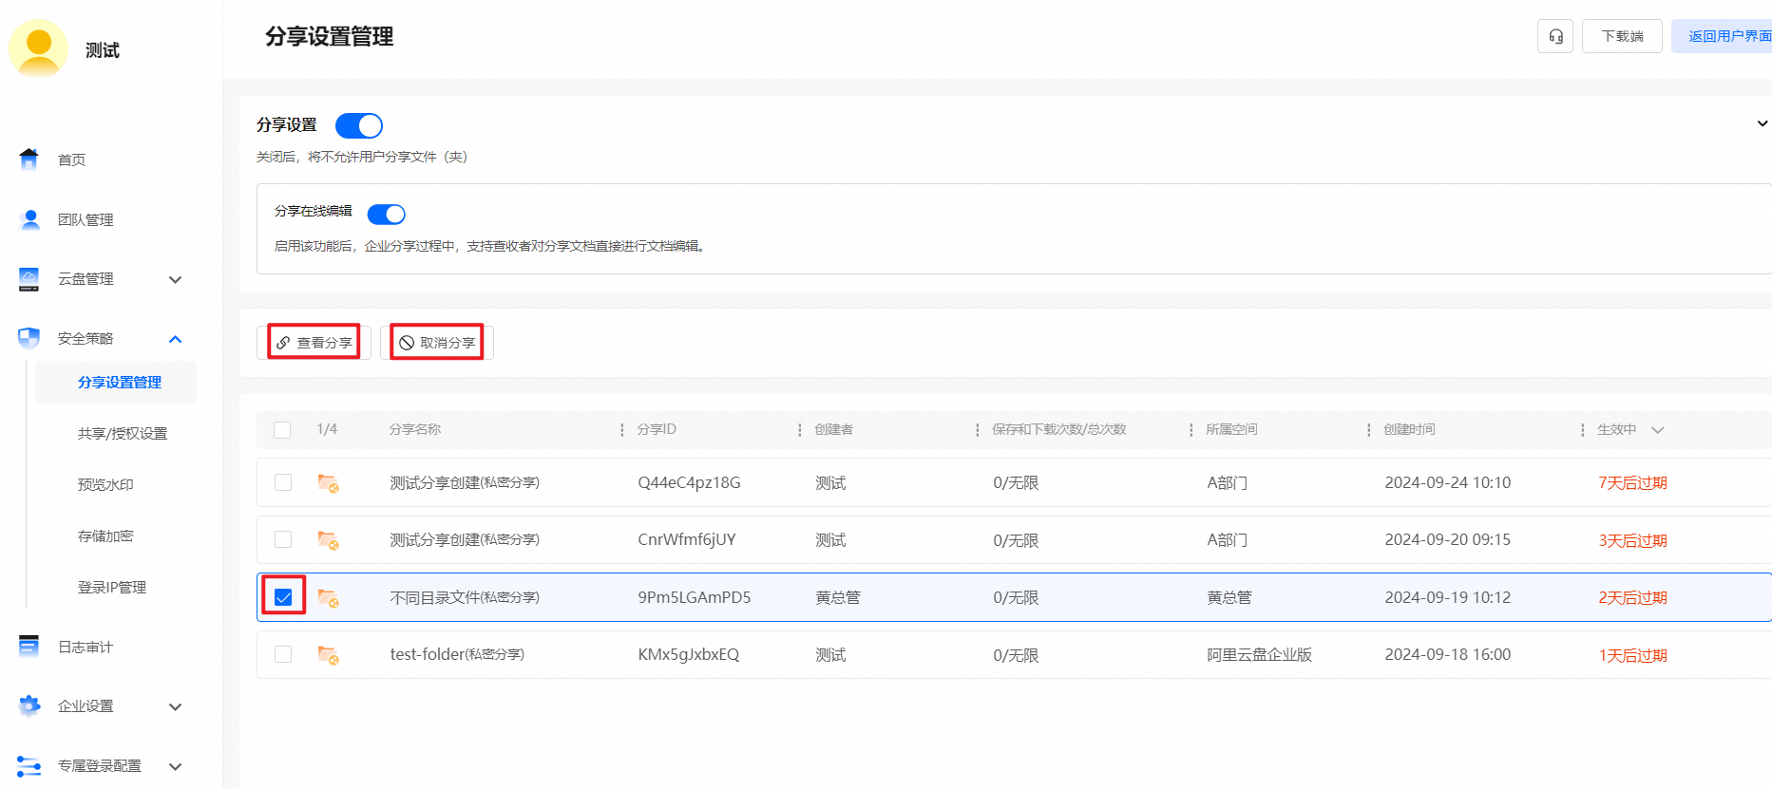Click share ID 9Pm5LGAmPD5
1772x789 pixels.
pos(695,597)
